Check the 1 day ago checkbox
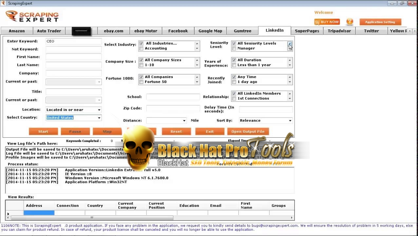This screenshot has height=236, width=418. [x=234, y=82]
